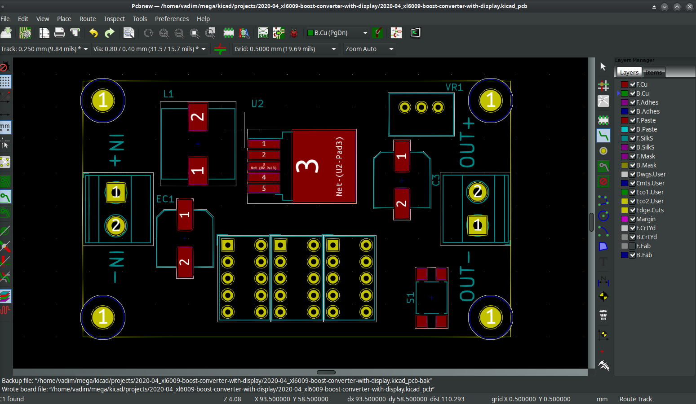
Task: Click the F.Paste color swatch
Action: coord(625,120)
